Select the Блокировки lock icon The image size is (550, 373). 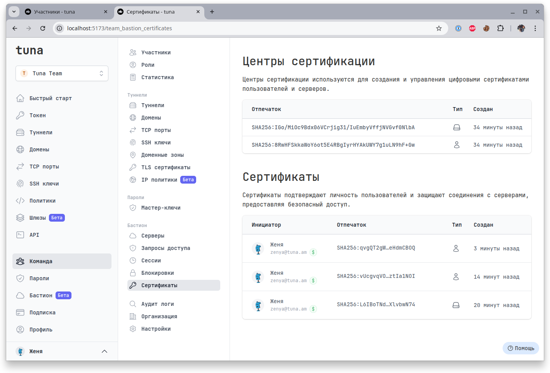coord(132,273)
